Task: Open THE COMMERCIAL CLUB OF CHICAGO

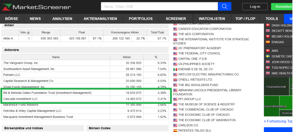Action: coord(206,110)
